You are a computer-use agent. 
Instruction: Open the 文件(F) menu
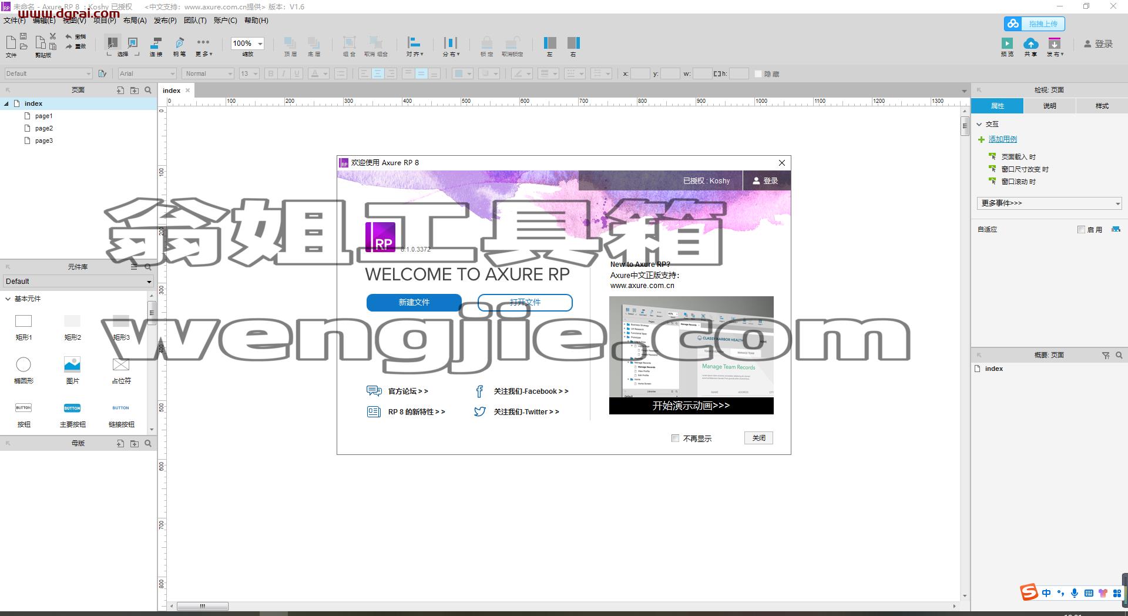click(x=15, y=20)
